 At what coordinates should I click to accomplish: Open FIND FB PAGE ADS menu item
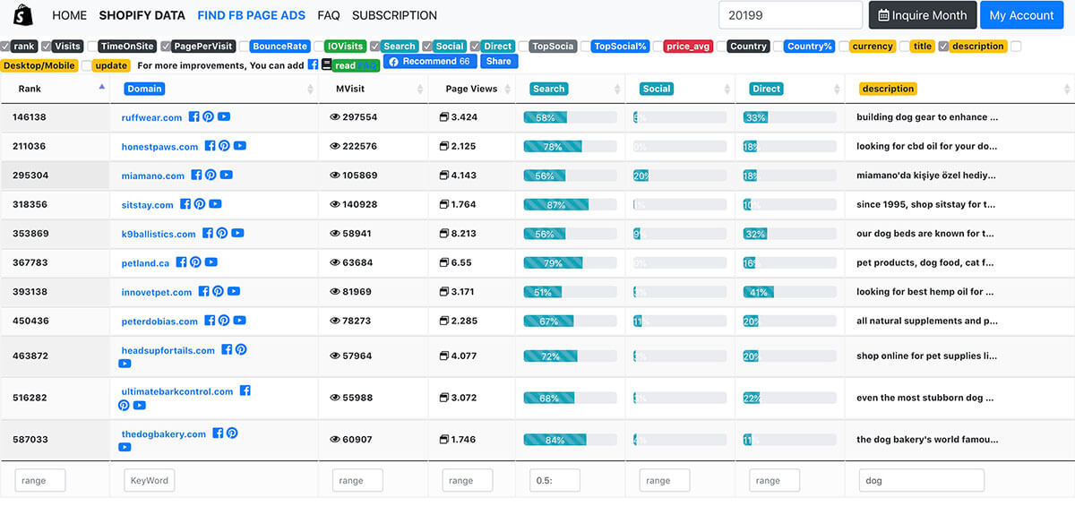pyautogui.click(x=252, y=15)
